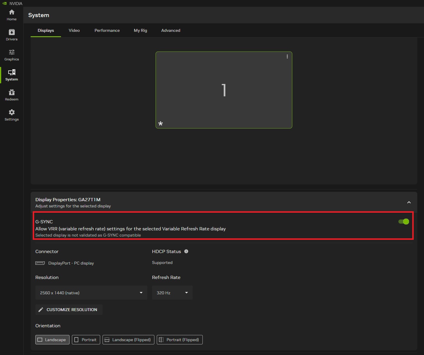This screenshot has height=355, width=424.
Task: Open the Resolution dropdown
Action: (x=91, y=293)
